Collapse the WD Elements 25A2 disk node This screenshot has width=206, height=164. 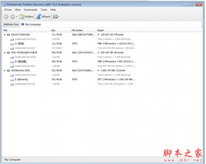tap(5, 71)
